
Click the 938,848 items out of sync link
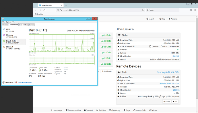[170, 84]
